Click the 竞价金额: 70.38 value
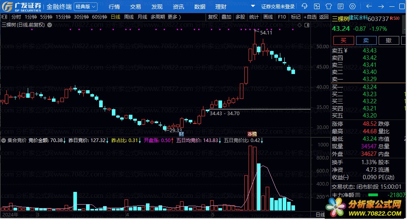 (46, 140)
